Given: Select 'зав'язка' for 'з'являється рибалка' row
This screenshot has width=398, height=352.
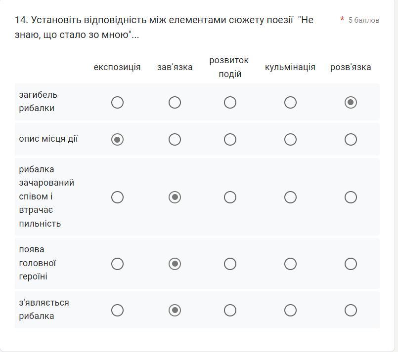Looking at the screenshot, I should [175, 310].
